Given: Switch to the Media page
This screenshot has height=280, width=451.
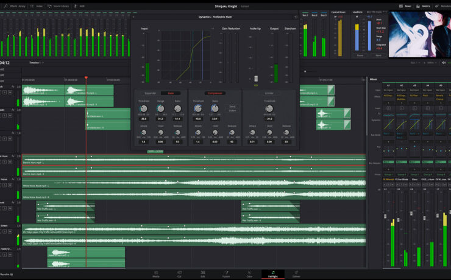Looking at the screenshot, I should tap(156, 274).
